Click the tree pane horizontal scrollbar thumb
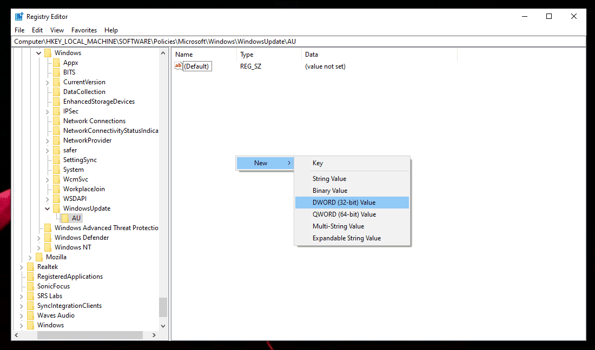This screenshot has width=595, height=350. coord(90,335)
